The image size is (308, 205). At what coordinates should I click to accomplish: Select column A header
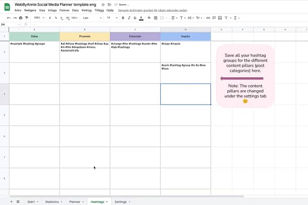coord(34,30)
